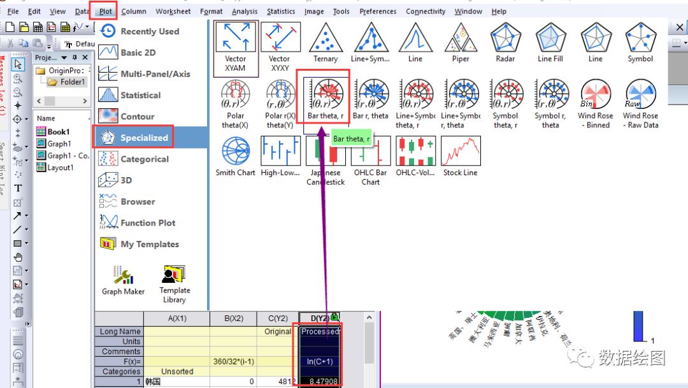Click the blue color legend swatch
This screenshot has height=388, width=688.
[638, 326]
